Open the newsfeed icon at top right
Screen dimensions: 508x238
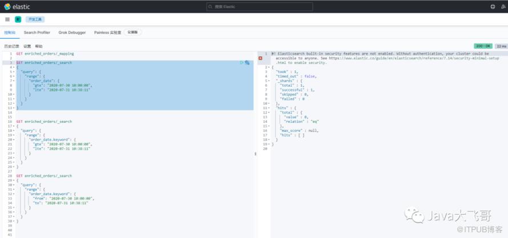coord(502,6)
